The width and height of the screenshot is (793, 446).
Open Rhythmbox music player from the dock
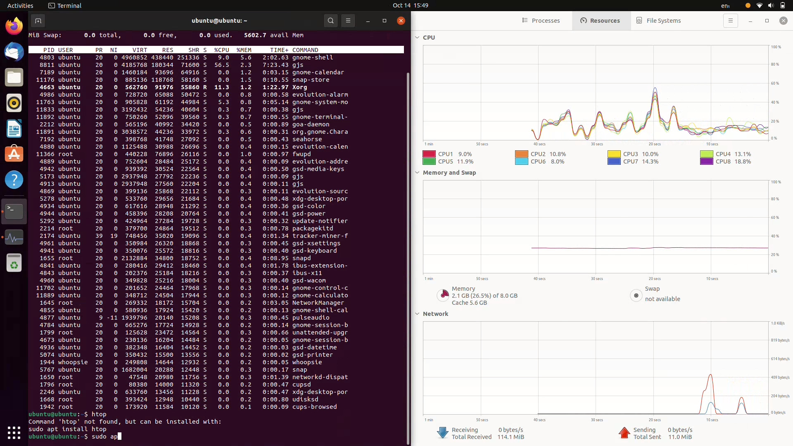14,103
